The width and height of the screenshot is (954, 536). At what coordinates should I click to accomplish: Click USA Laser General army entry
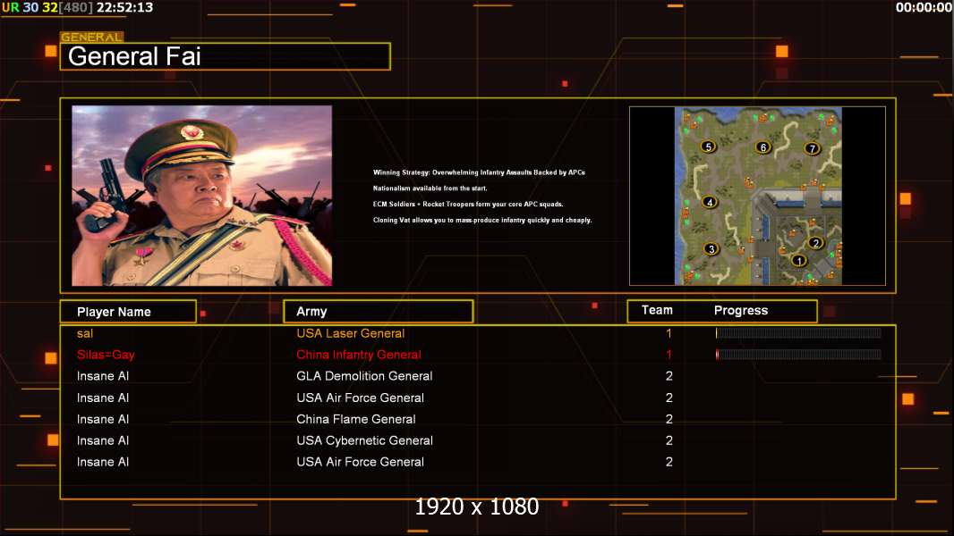351,333
